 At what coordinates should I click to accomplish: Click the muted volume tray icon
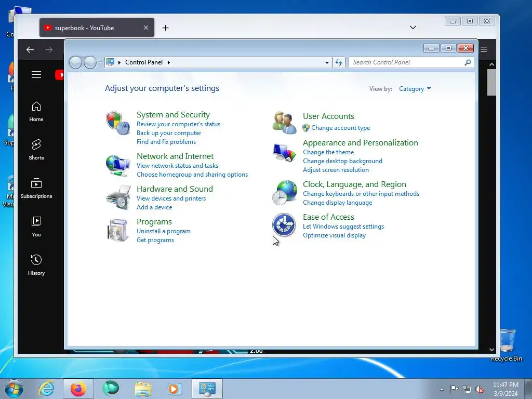[480, 389]
